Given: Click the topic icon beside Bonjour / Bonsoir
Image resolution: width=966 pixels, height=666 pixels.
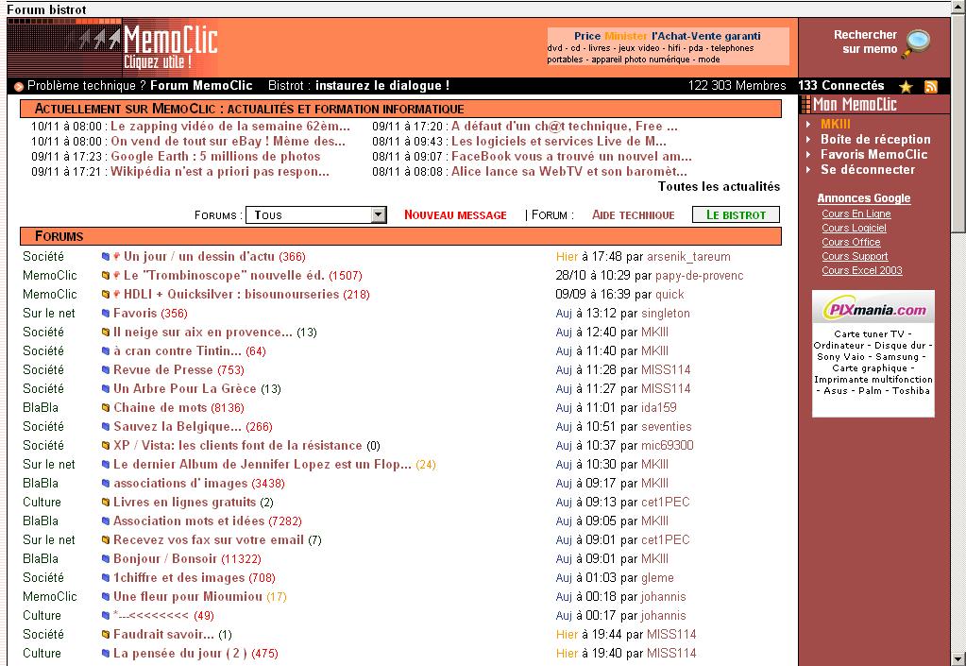Looking at the screenshot, I should [x=106, y=559].
